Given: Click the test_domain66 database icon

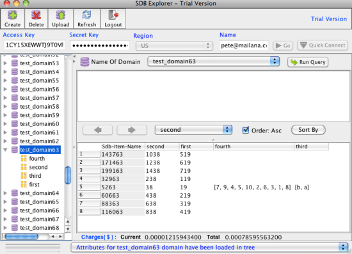Looking at the screenshot, I should [x=15, y=210].
